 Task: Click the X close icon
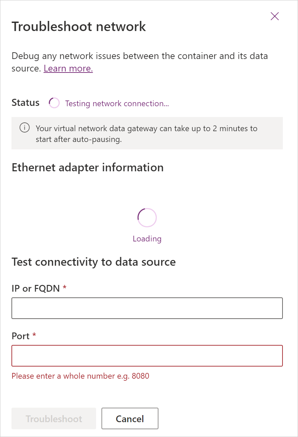[x=275, y=16]
